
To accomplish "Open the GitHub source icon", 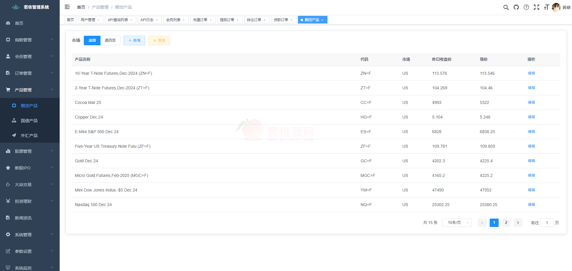I will pyautogui.click(x=516, y=7).
